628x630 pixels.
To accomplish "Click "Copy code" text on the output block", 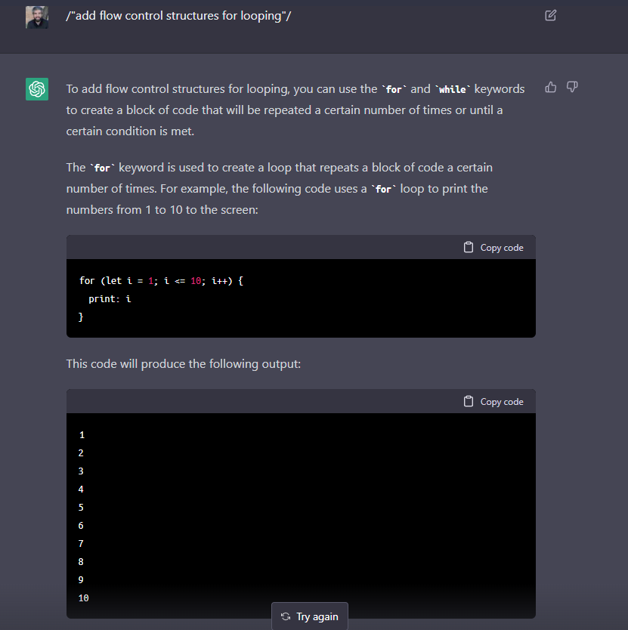I will pos(502,401).
